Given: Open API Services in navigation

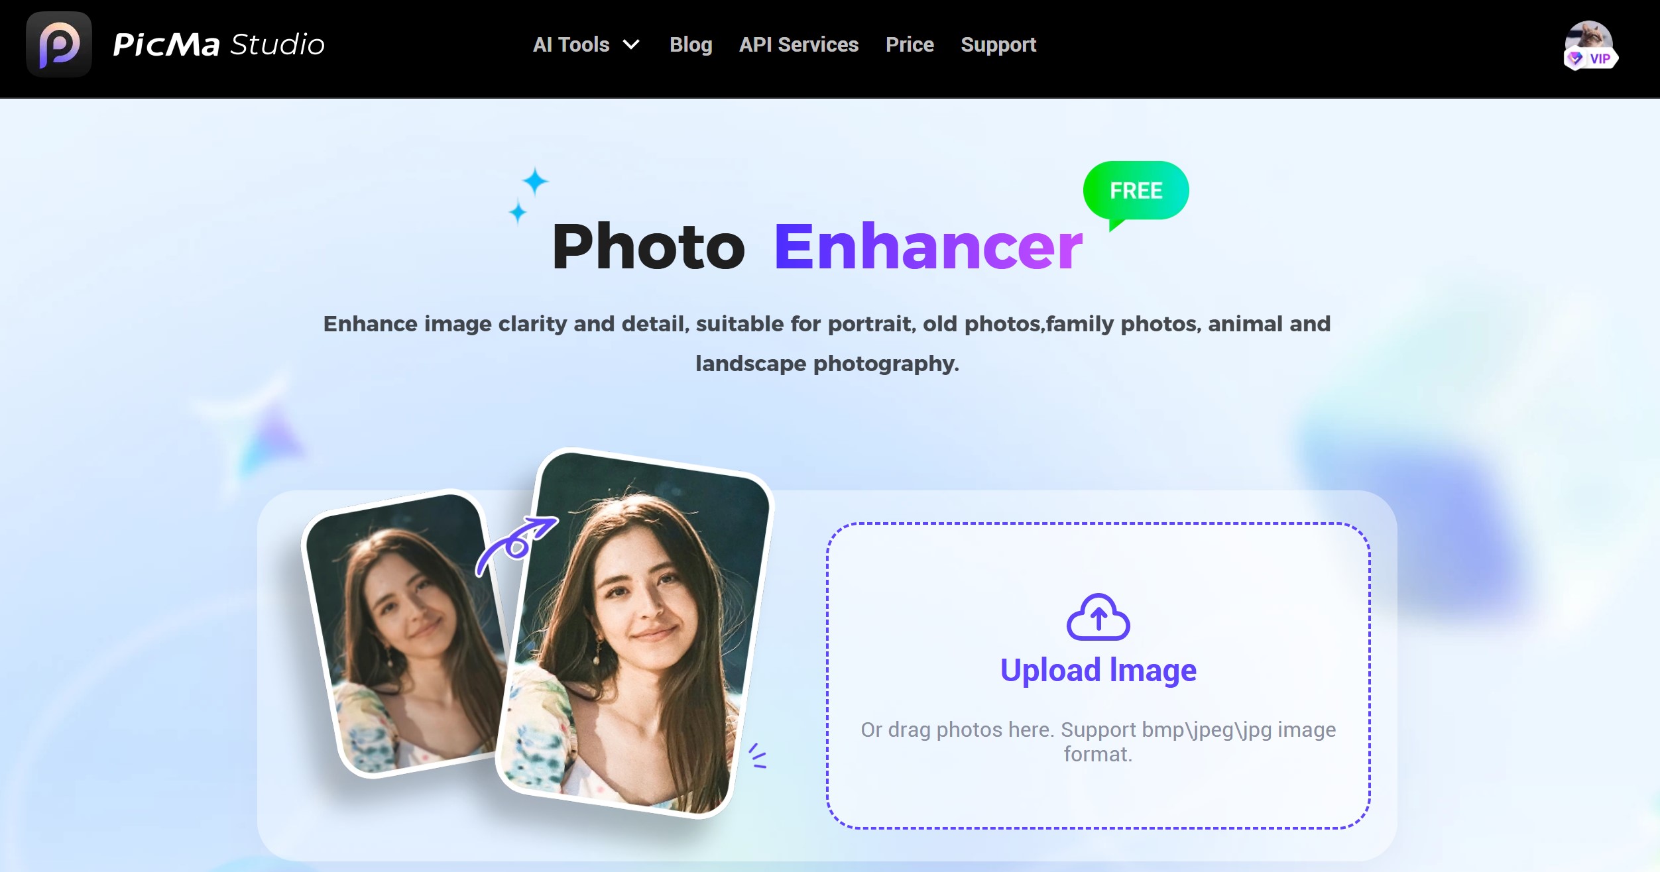Looking at the screenshot, I should pos(799,44).
